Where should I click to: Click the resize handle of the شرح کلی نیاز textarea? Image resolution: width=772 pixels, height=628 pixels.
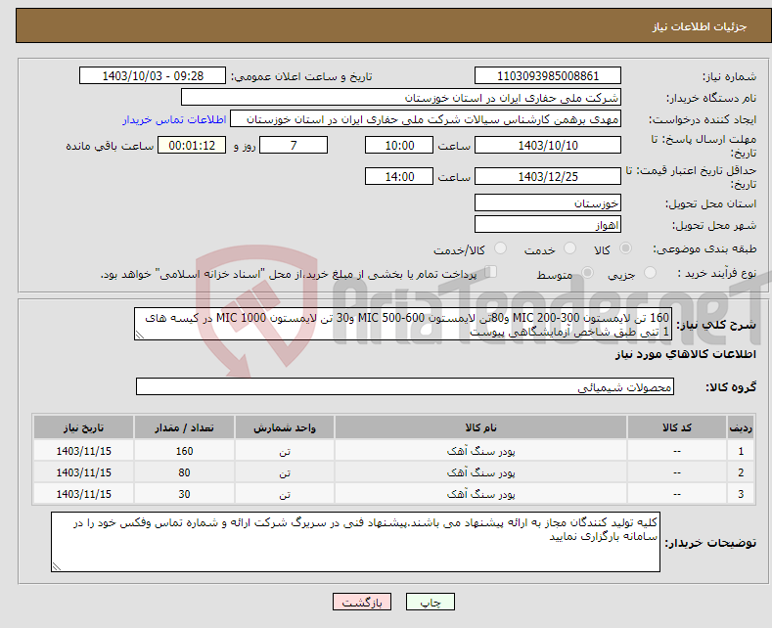click(x=140, y=336)
